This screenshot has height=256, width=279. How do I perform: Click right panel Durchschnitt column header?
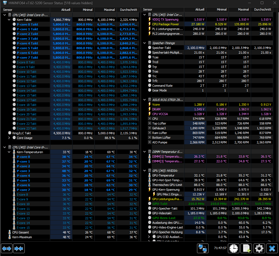[262, 10]
